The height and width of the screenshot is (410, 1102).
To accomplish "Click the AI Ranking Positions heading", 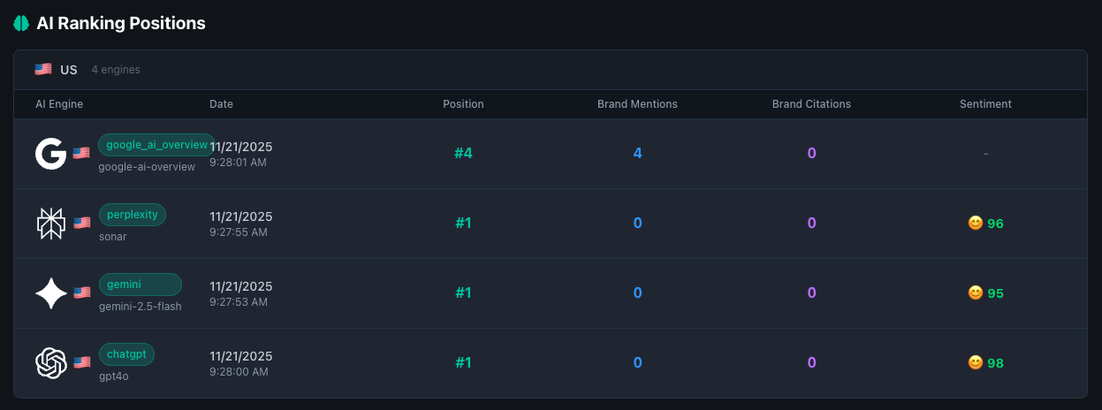I will tap(121, 24).
